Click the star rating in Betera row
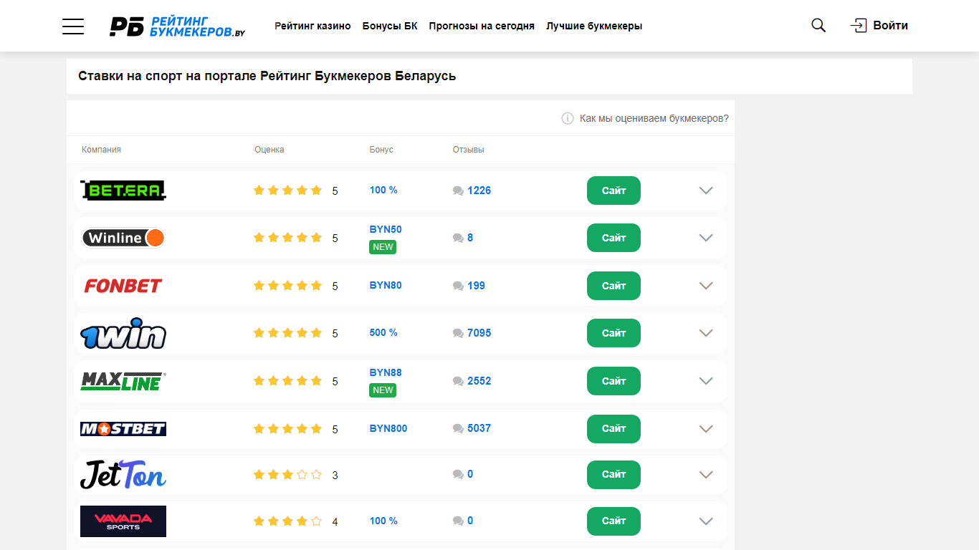This screenshot has width=979, height=550. [287, 190]
